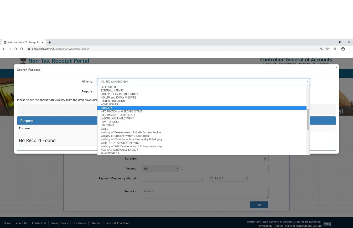Select INFORMATION TECHNOLOGY from the list

coord(118,115)
